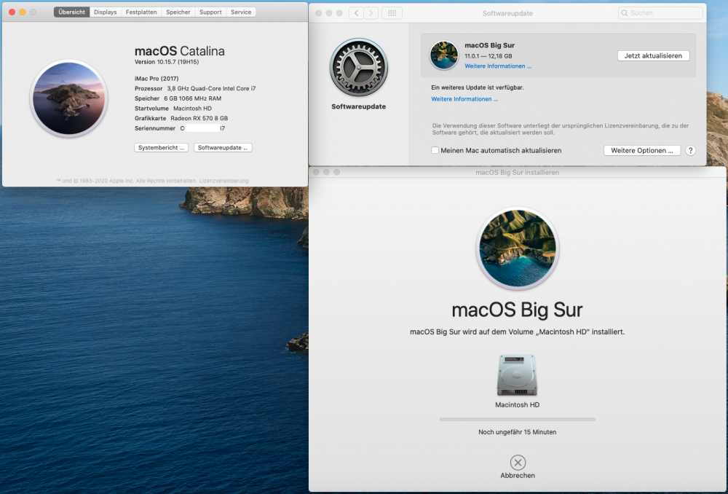
Task: Click the Lizenzvereinbarung link in footer
Action: [223, 181]
